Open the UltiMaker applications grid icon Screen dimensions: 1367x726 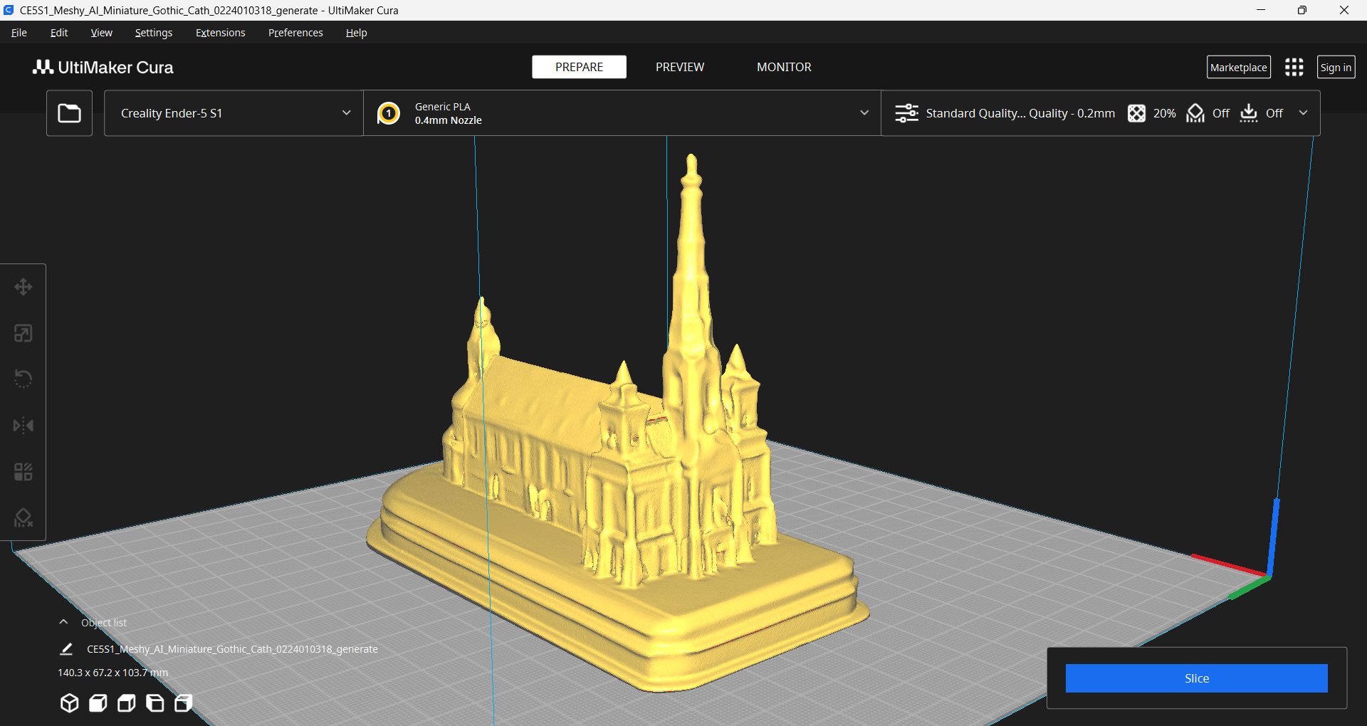pos(1294,67)
